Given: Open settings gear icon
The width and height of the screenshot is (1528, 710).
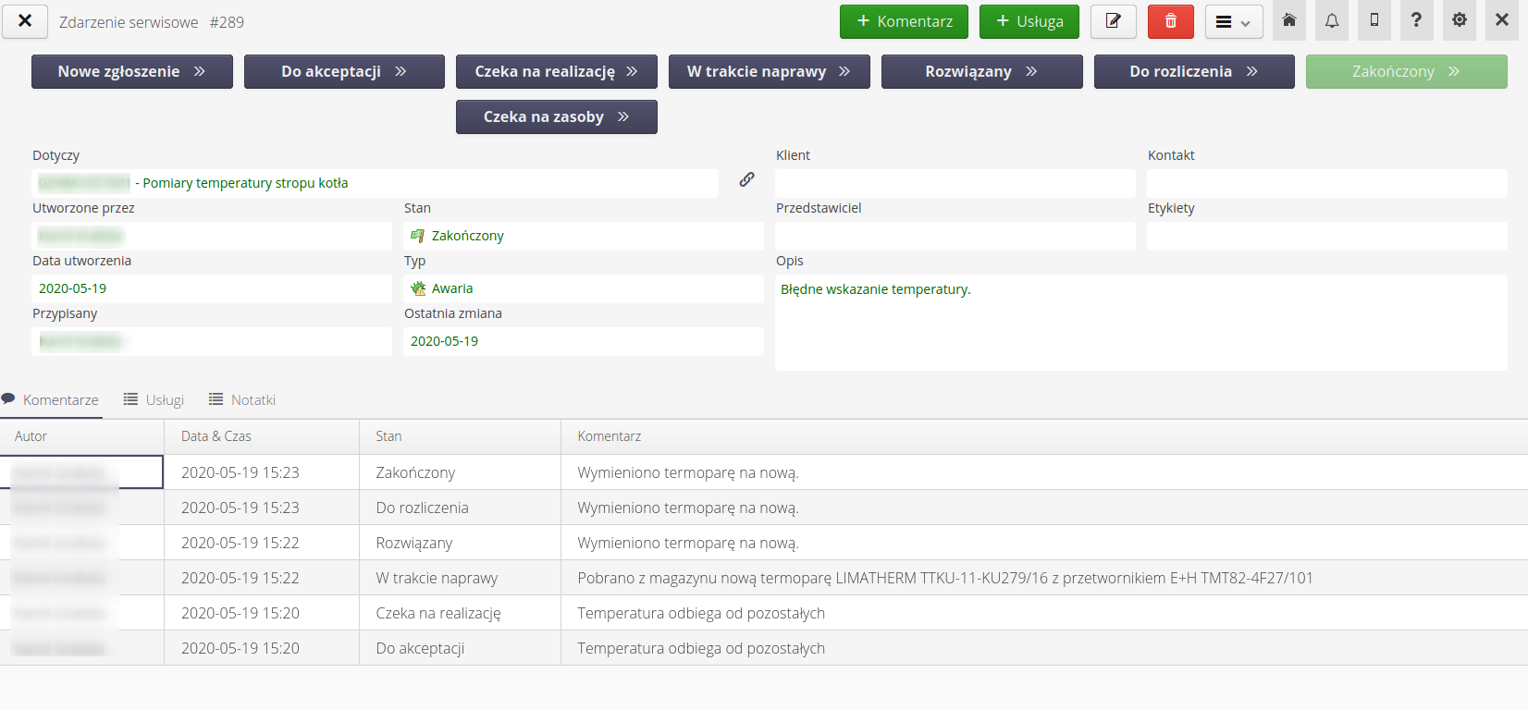Looking at the screenshot, I should 1459,20.
